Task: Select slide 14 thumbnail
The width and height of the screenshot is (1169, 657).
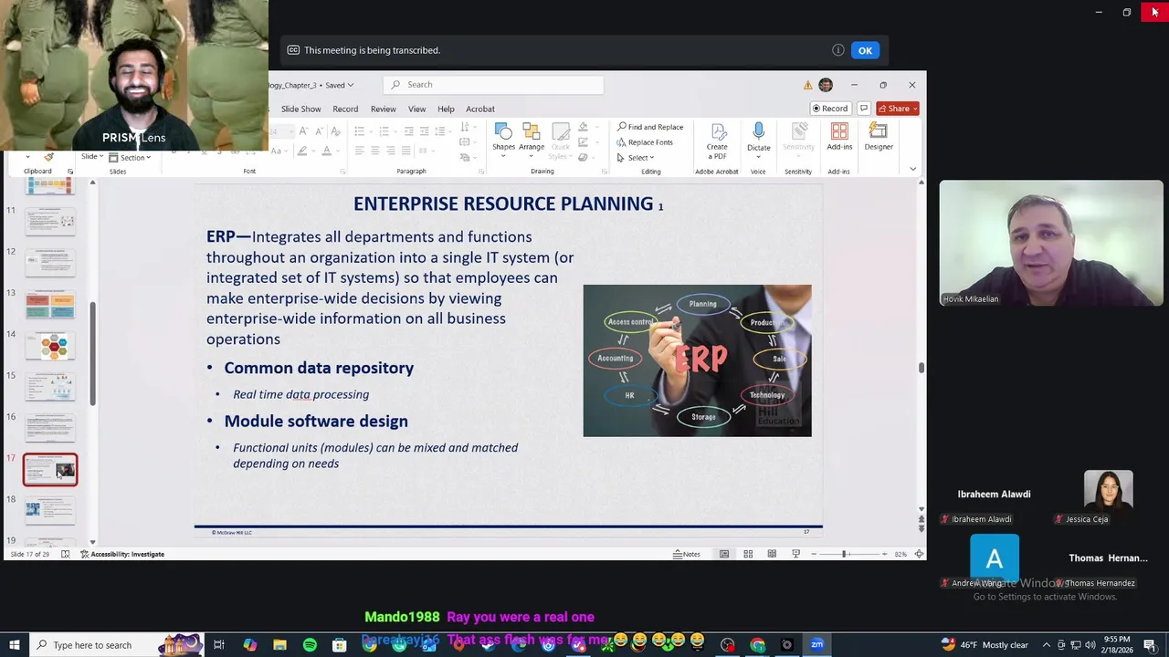Action: [50, 346]
